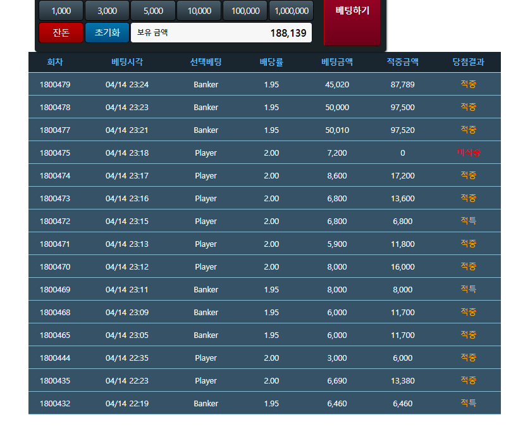Place the bet with 베팅하기 button
The width and height of the screenshot is (511, 431).
tap(352, 22)
